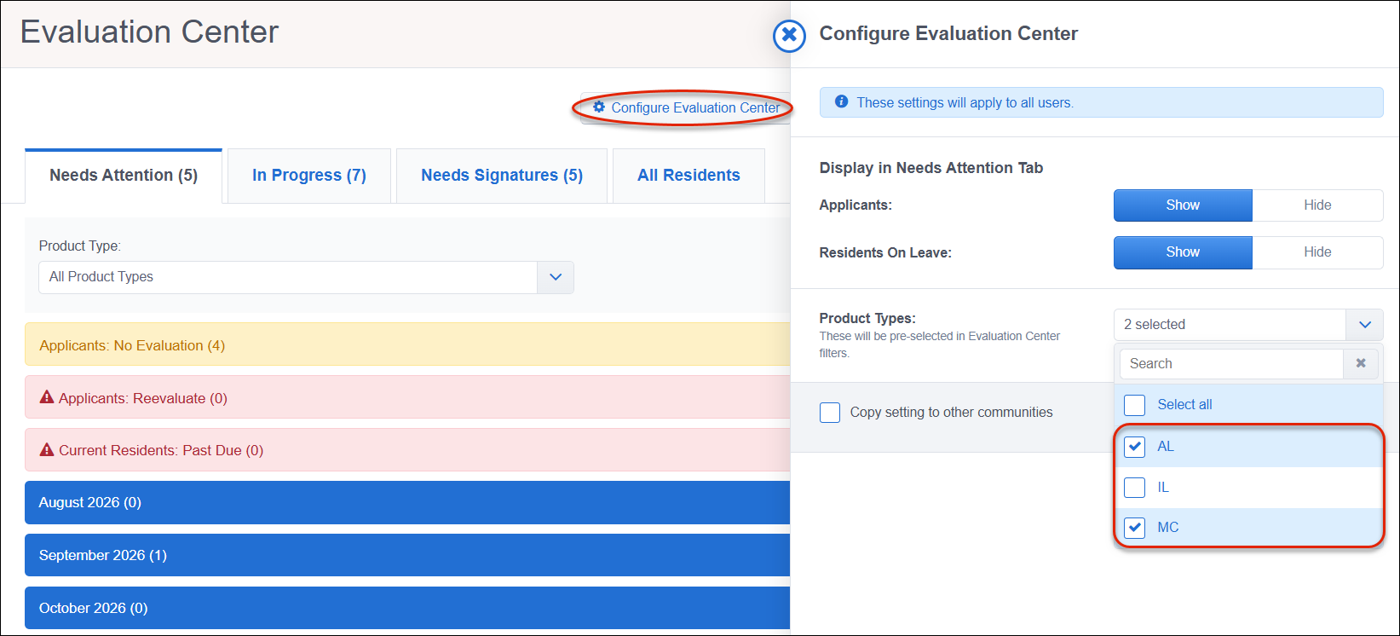Click the Display in Needs Attention Tab heading
This screenshot has width=1400, height=636.
931,168
